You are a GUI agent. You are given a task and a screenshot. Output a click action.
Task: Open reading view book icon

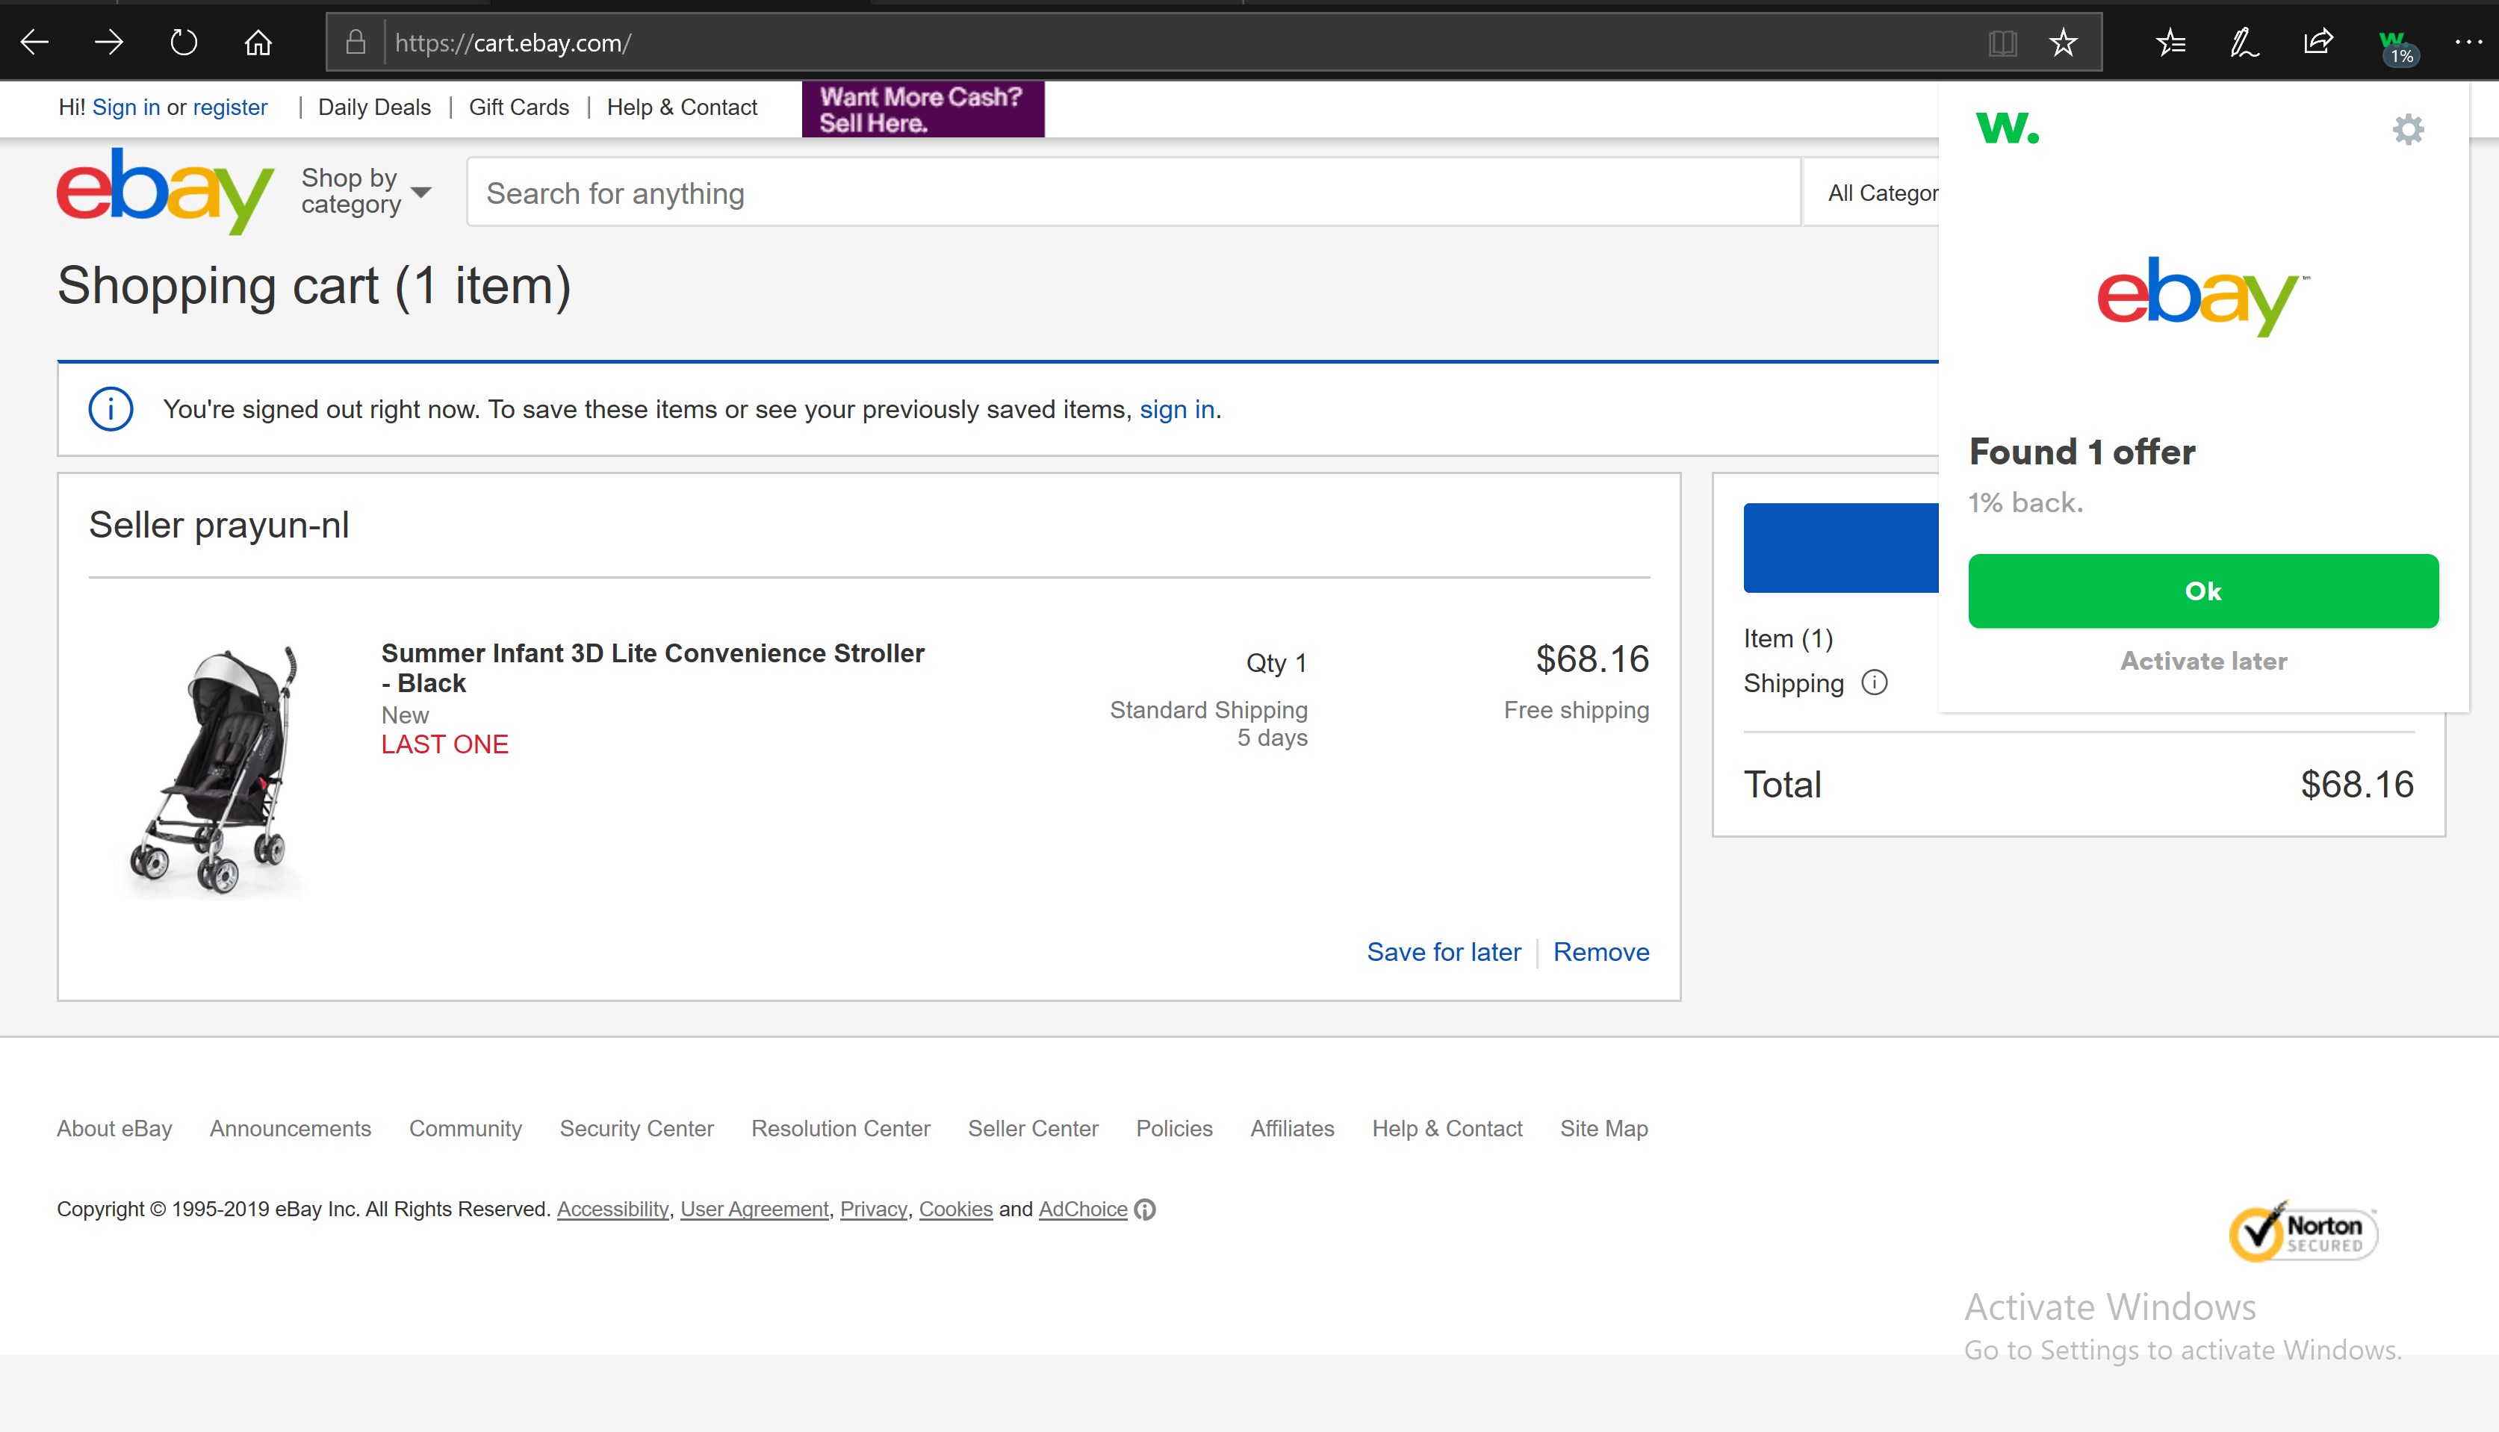2002,43
